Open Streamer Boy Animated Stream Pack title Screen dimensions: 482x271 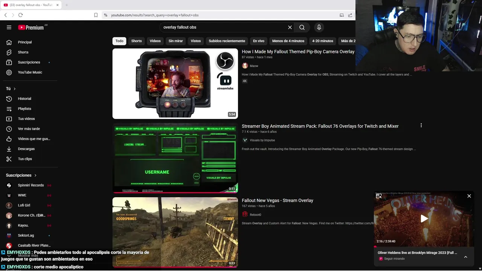[320, 126]
